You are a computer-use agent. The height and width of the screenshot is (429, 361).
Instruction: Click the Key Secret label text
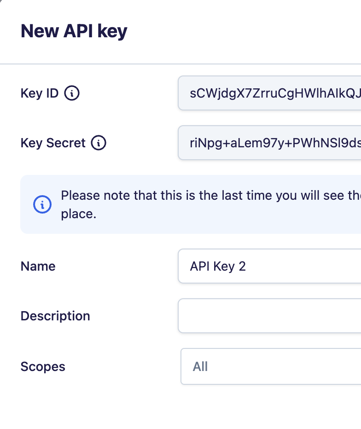click(53, 143)
